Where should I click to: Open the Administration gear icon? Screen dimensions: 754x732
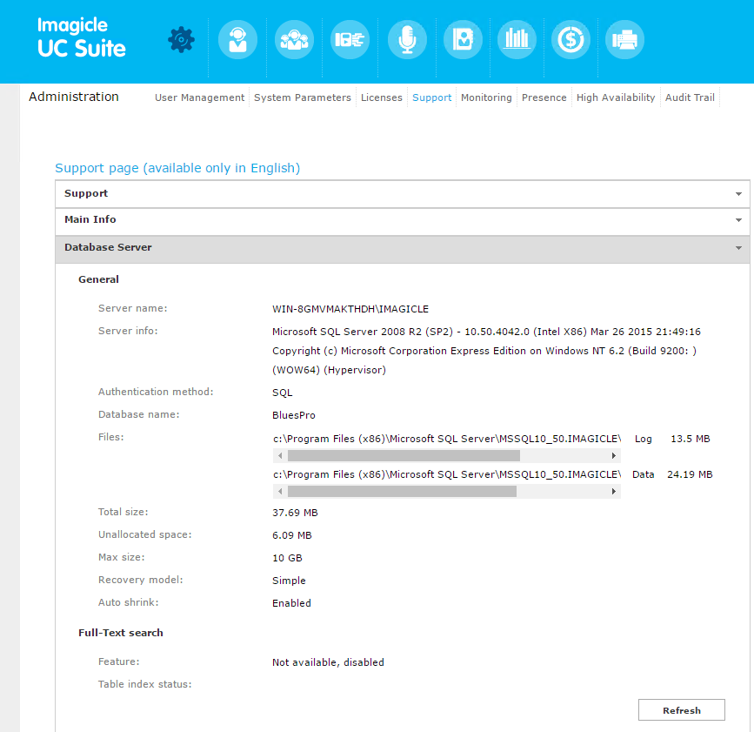pyautogui.click(x=181, y=40)
